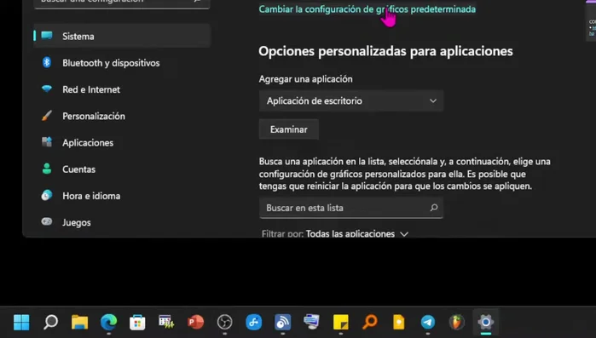The width and height of the screenshot is (596, 338).
Task: Click the paintbrush Personalización icon
Action: (47, 115)
